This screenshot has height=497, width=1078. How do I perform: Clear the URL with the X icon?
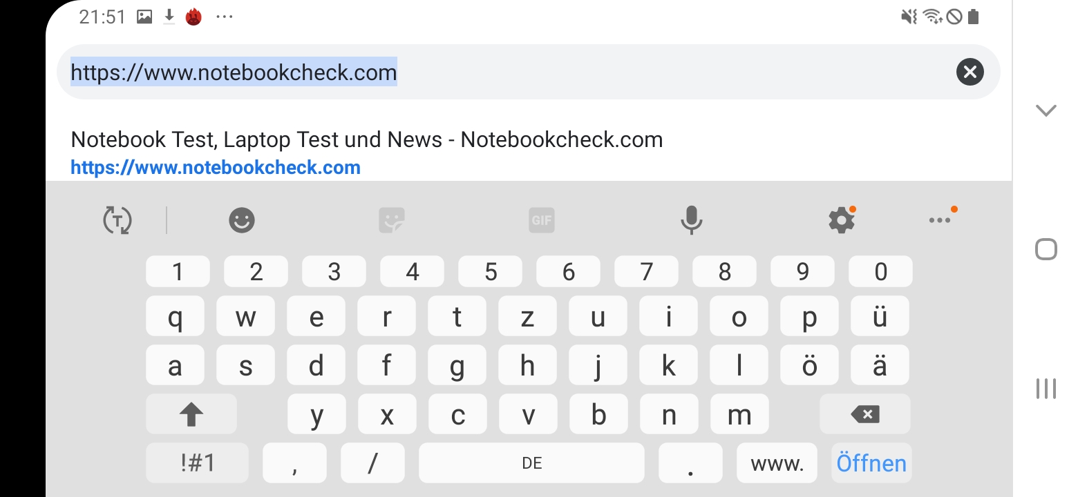tap(970, 72)
